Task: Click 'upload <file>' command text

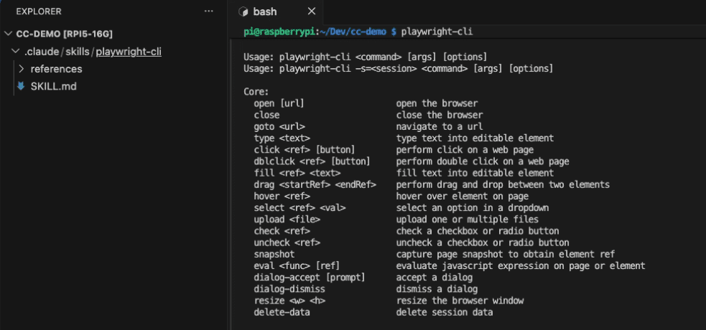Action: 287,220
